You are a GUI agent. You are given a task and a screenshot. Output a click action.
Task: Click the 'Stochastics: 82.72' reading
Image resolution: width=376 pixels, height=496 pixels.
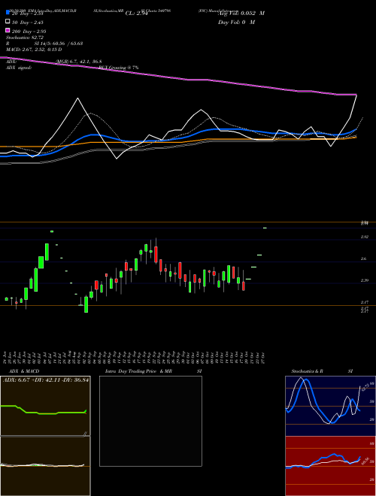point(25,38)
